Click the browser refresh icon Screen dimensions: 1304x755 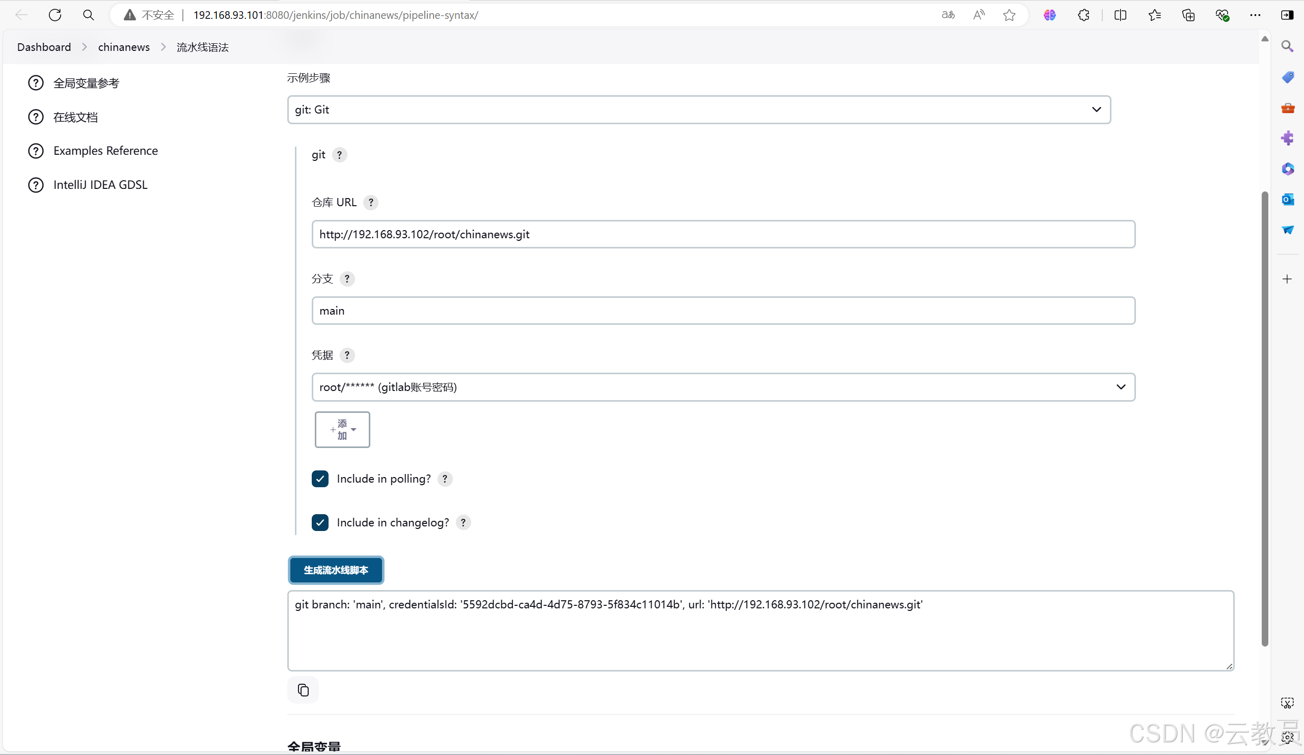[55, 15]
